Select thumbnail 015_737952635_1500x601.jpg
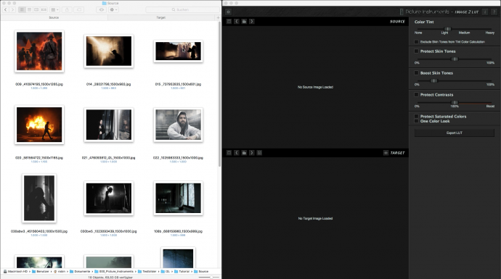Image resolution: width=501 pixels, height=279 pixels. (179, 51)
